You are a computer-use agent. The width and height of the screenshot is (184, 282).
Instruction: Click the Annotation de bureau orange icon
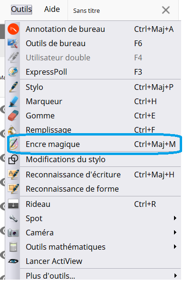pos(13,29)
